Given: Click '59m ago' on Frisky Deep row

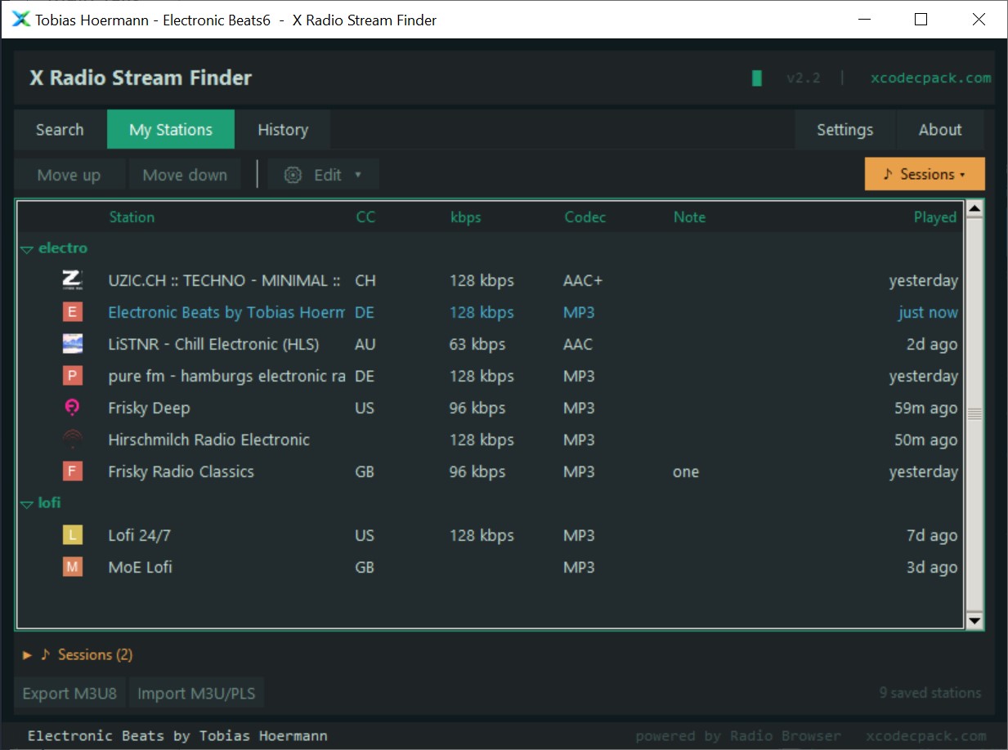Looking at the screenshot, I should point(925,408).
